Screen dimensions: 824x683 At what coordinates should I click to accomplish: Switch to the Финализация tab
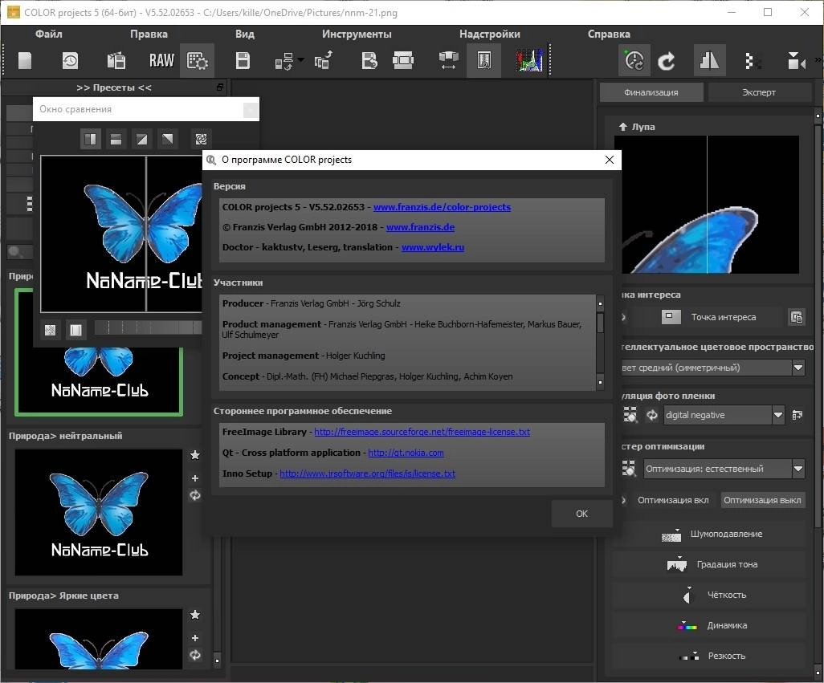651,92
